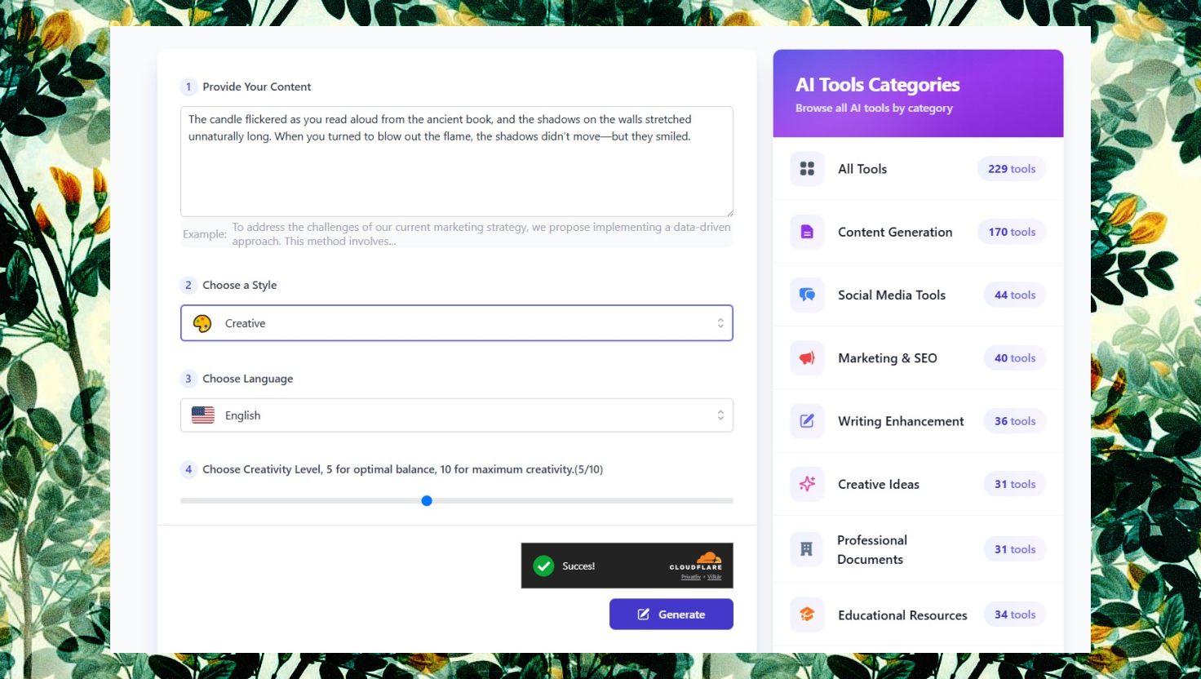This screenshot has width=1201, height=679.
Task: Click the creativity level slider handle
Action: 427,500
